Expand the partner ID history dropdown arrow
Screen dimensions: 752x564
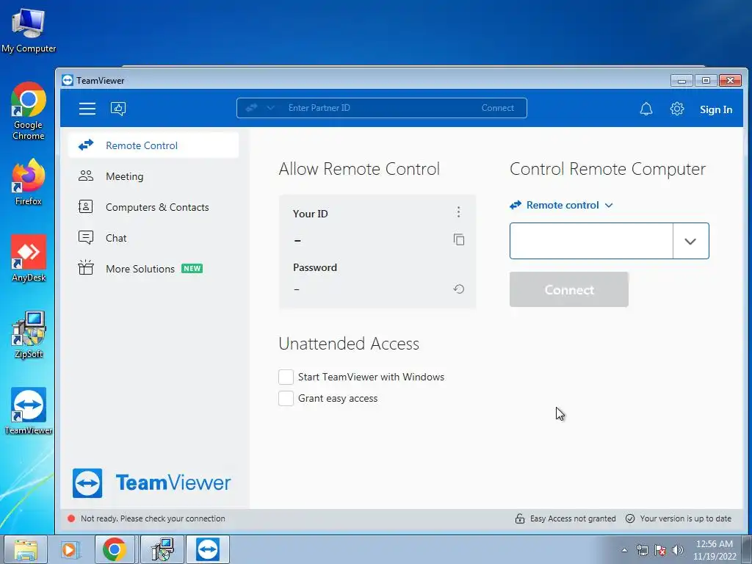point(690,241)
